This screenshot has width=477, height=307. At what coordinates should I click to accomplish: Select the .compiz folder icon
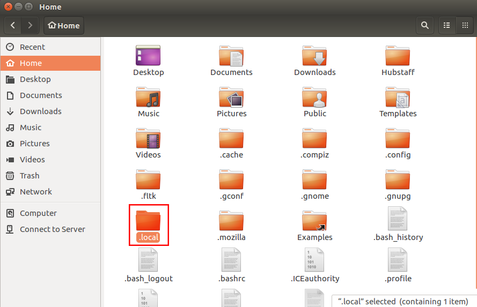(314, 138)
